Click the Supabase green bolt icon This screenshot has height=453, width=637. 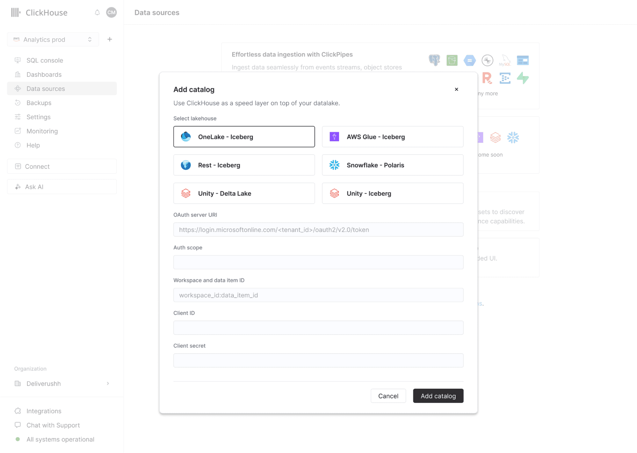tap(523, 78)
